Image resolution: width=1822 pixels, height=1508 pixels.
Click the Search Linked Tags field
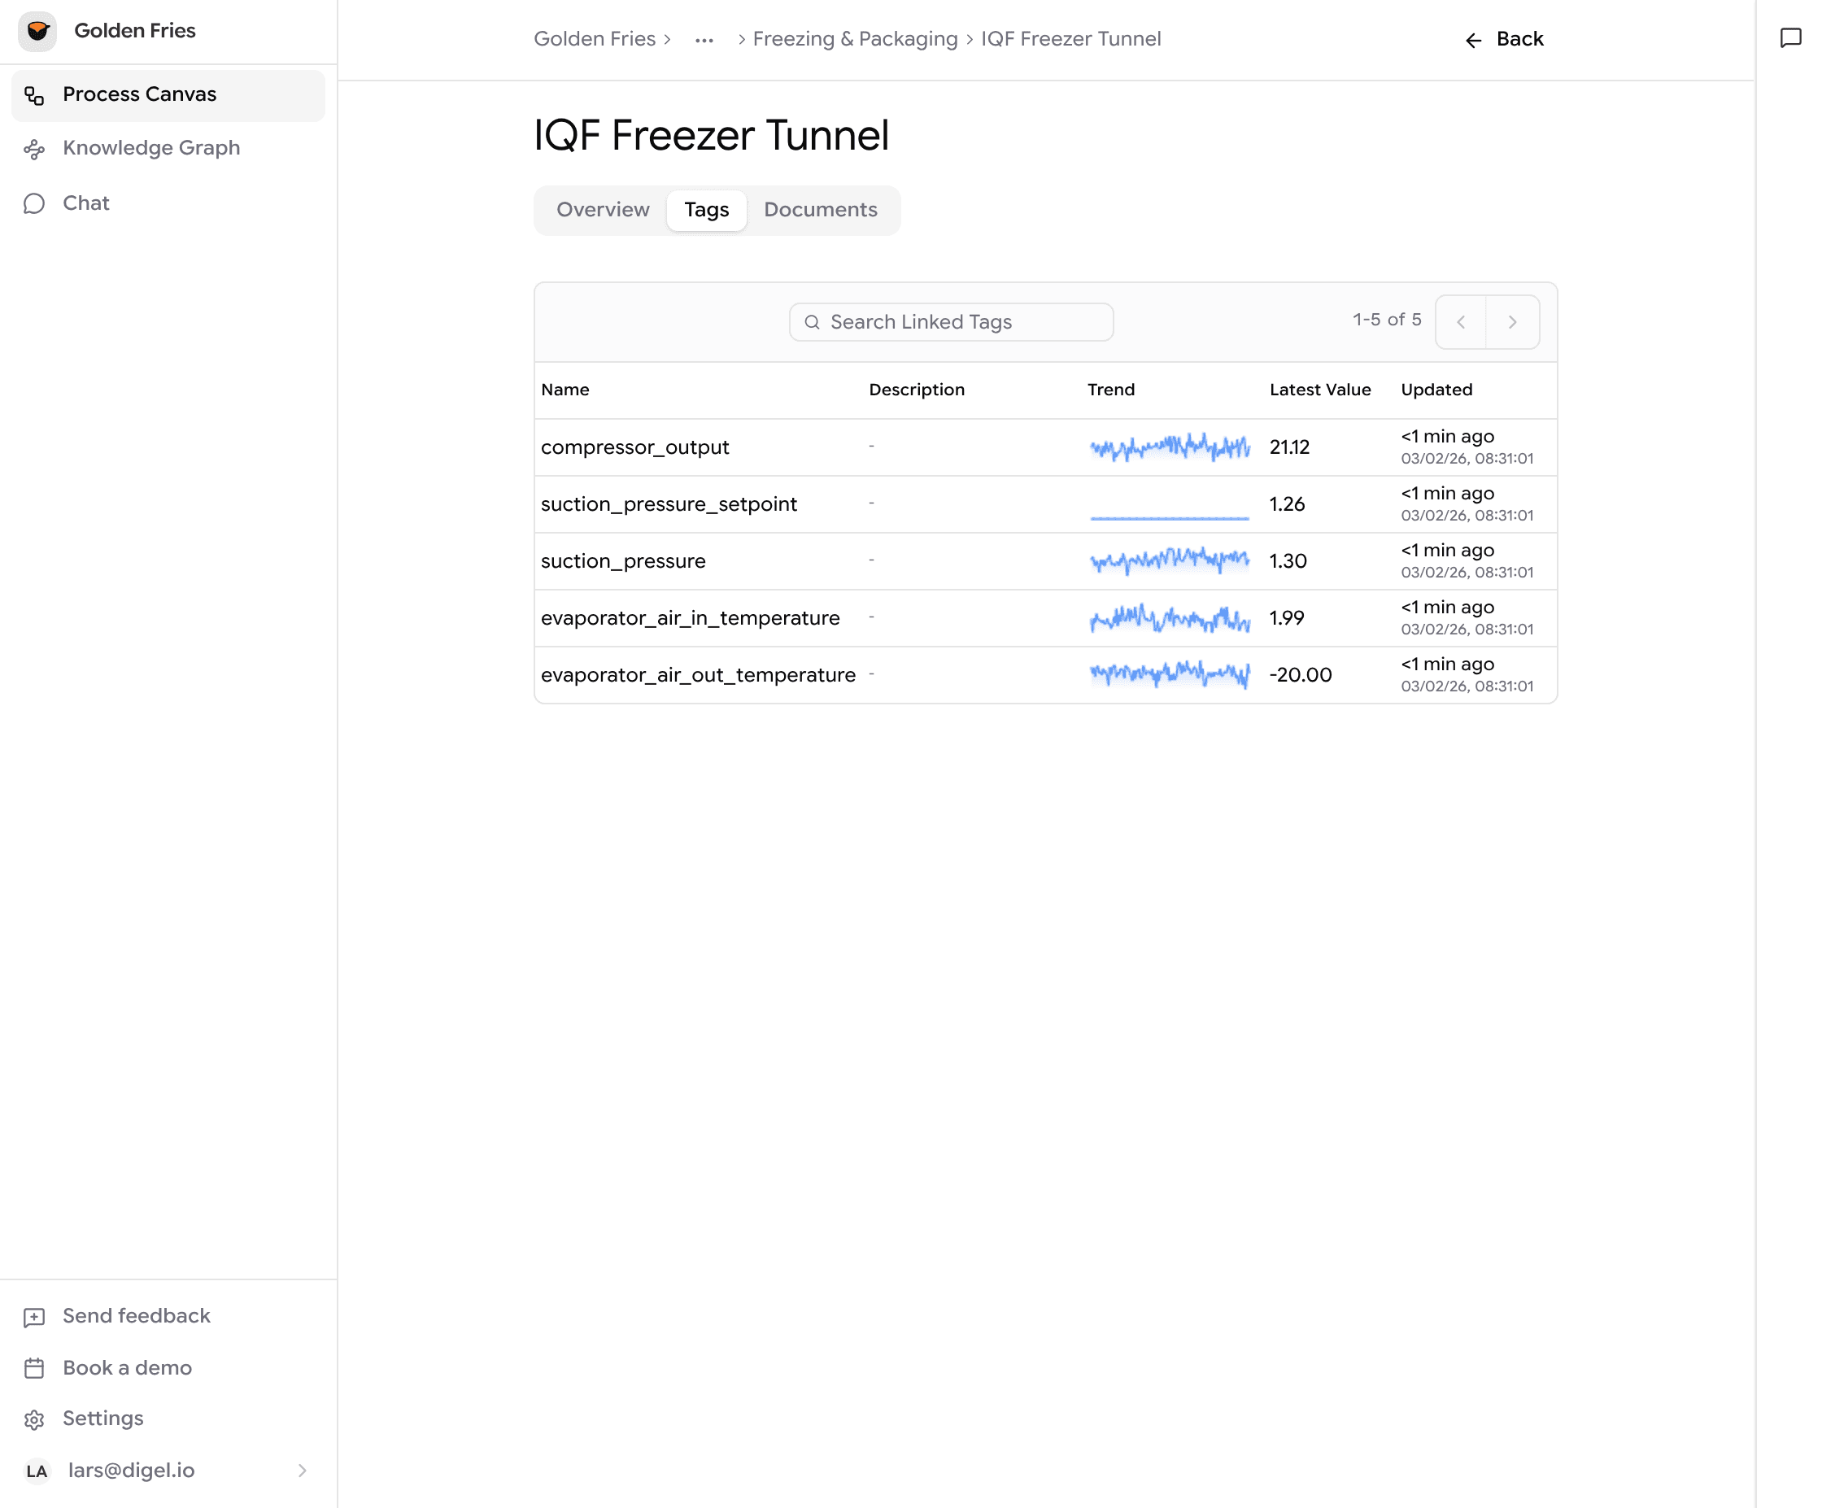952,322
